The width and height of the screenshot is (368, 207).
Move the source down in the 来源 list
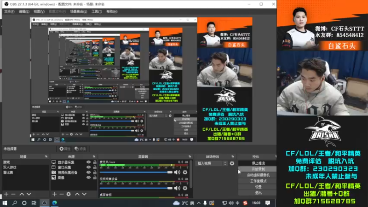[84, 194]
